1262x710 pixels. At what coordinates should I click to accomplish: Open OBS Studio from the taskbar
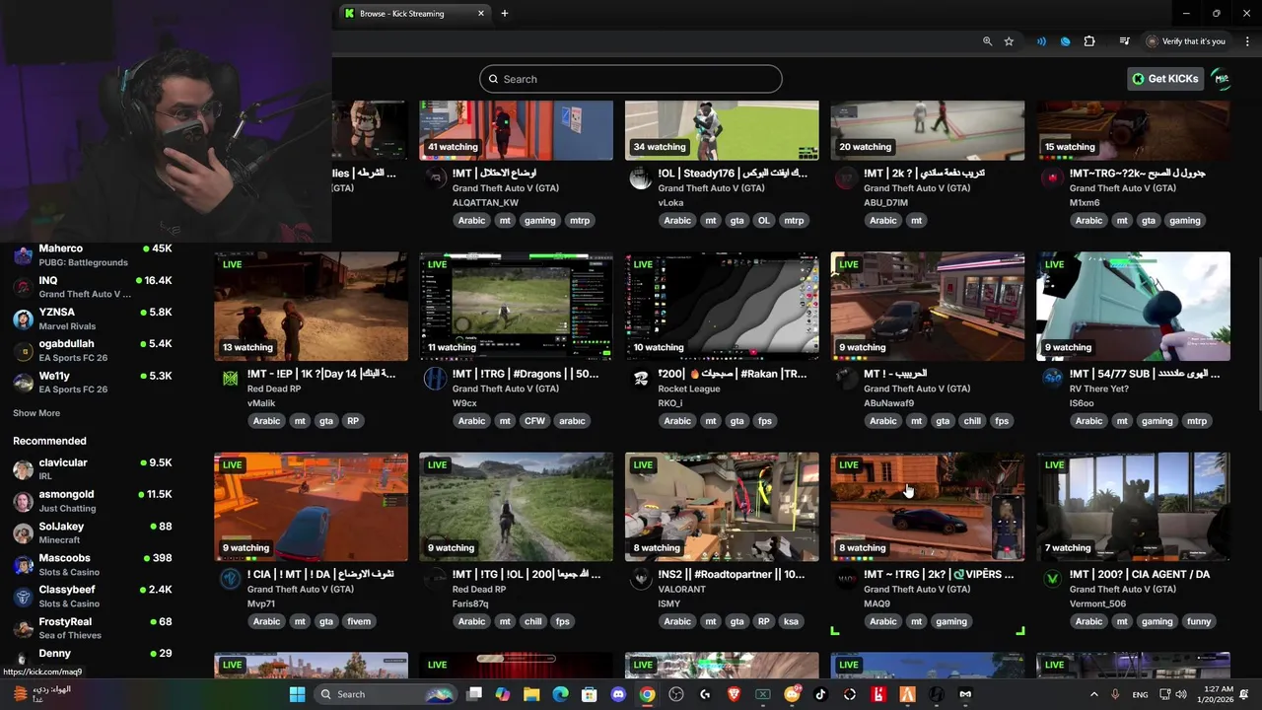(x=676, y=694)
